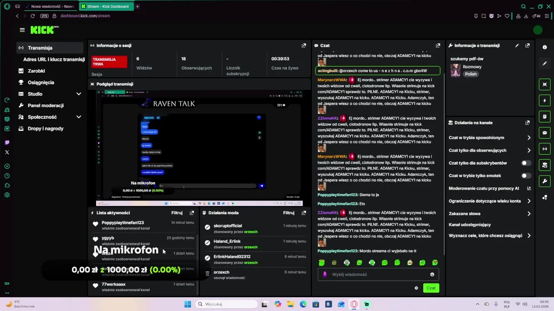This screenshot has width=554, height=311.
Task: Open Moderowanie czatu przy pomocy AI link icon
Action: 529,188
